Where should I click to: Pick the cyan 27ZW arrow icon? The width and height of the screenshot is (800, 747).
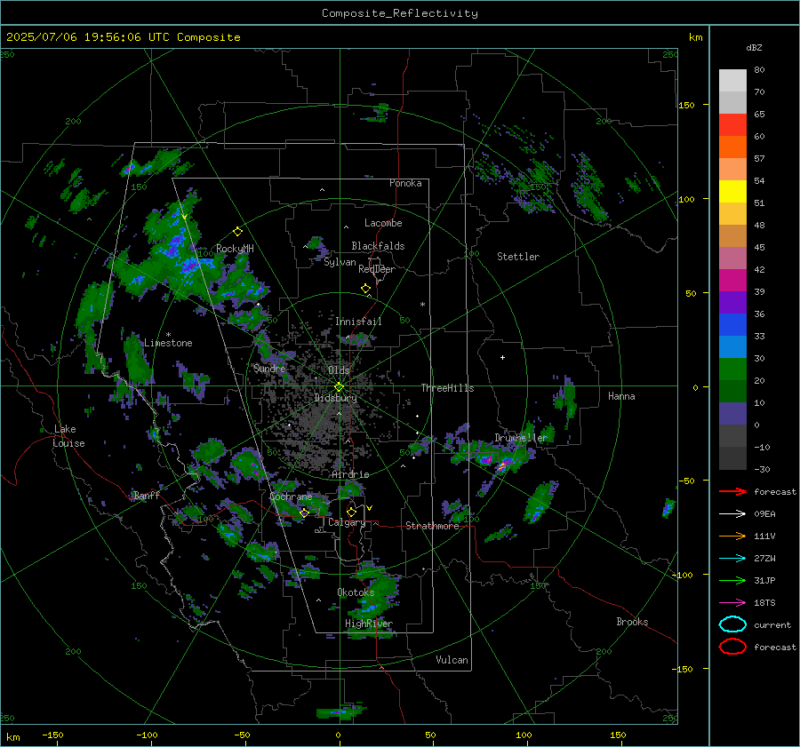732,559
